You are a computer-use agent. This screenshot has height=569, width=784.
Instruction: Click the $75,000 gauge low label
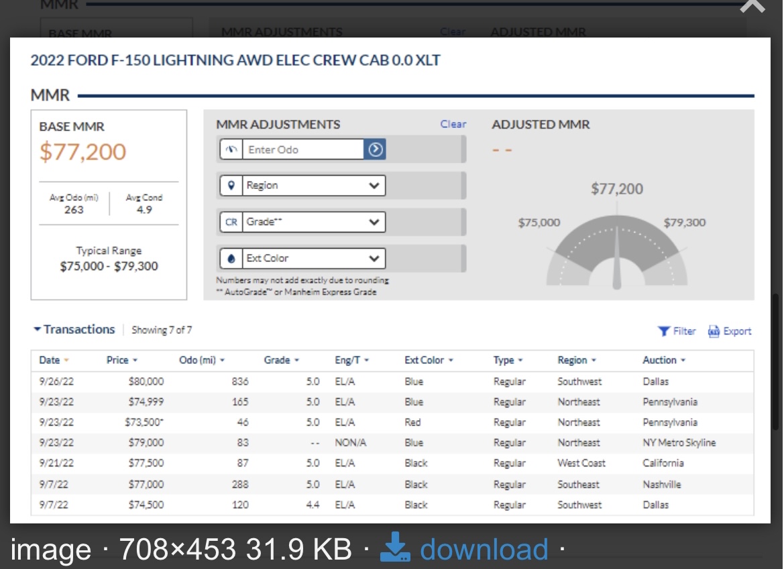pyautogui.click(x=539, y=223)
